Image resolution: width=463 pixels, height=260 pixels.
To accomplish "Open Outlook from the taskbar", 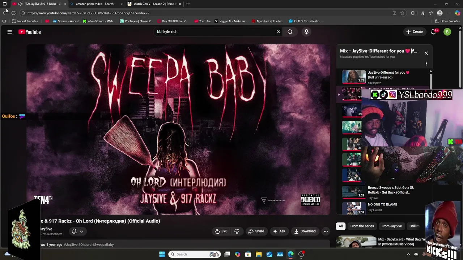I will coord(269,254).
